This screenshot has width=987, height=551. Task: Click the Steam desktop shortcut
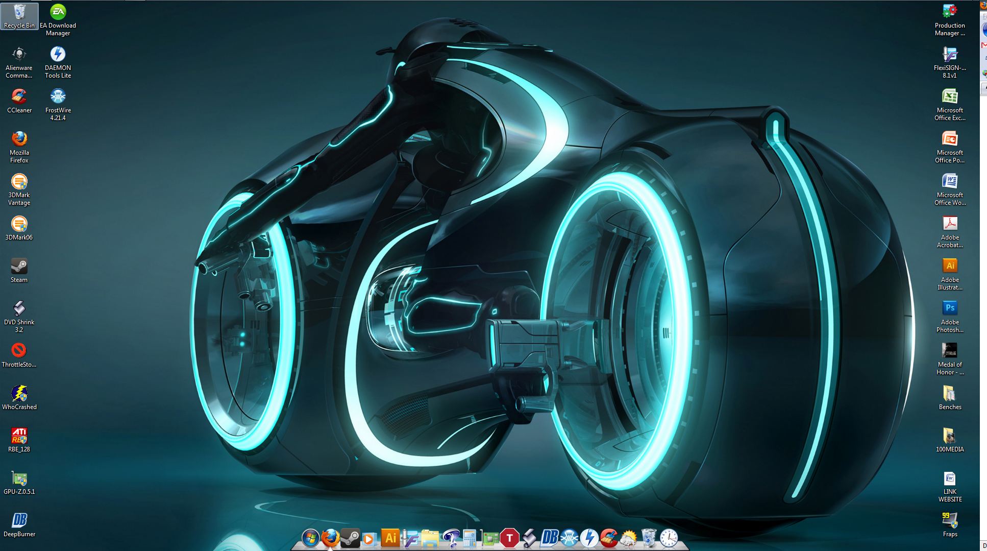click(x=19, y=270)
